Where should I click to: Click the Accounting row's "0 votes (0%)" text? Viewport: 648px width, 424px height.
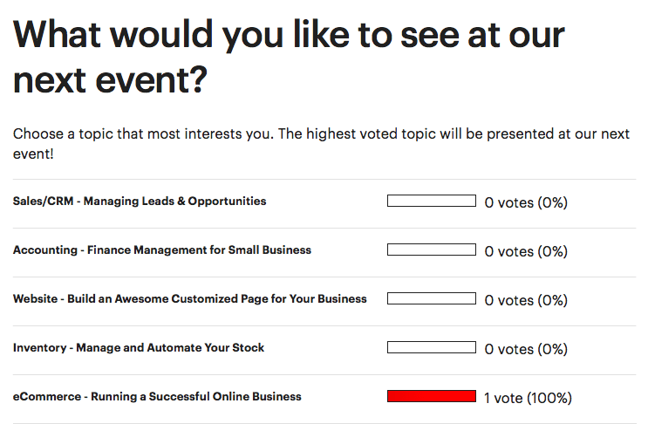click(526, 251)
